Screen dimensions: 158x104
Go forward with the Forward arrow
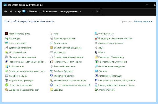tap(11, 12)
